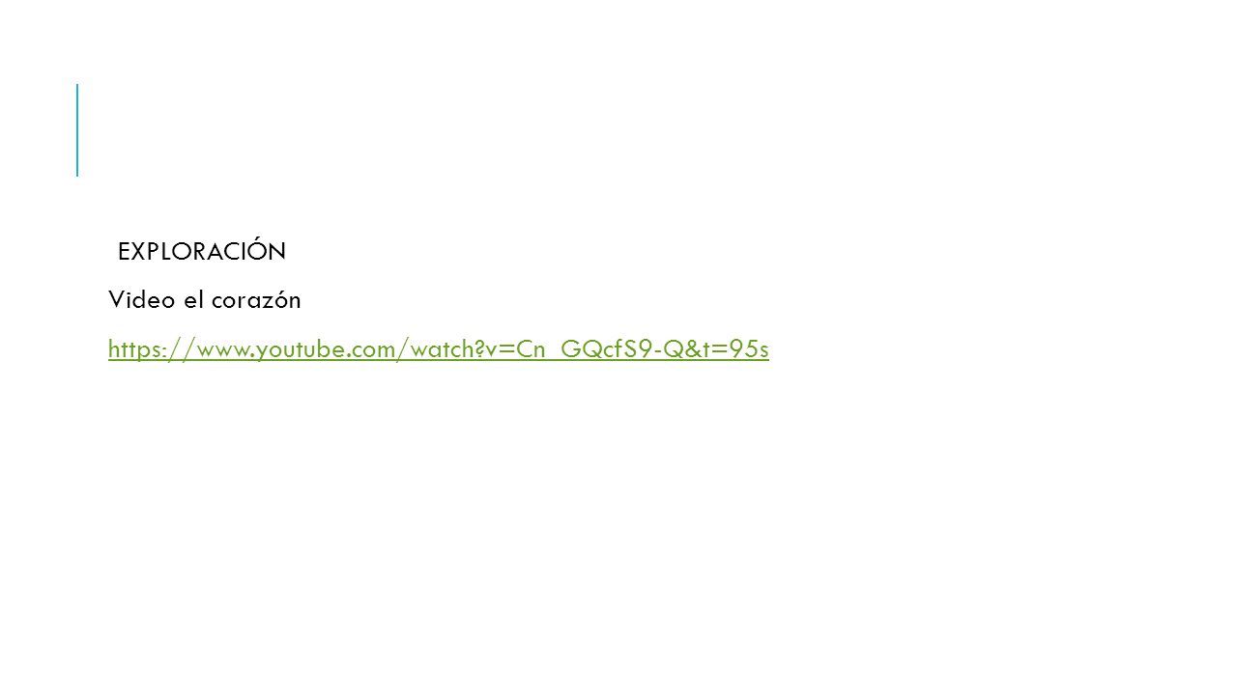Select the 'Video el corazón' text line
The width and height of the screenshot is (1237, 695).
click(x=205, y=300)
